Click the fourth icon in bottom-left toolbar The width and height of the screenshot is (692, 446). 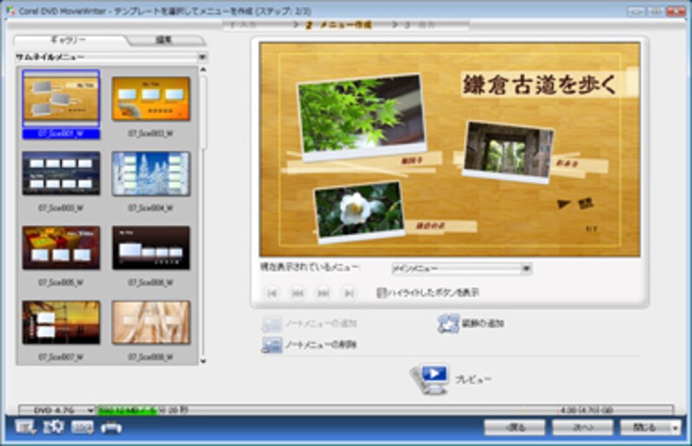tap(112, 427)
